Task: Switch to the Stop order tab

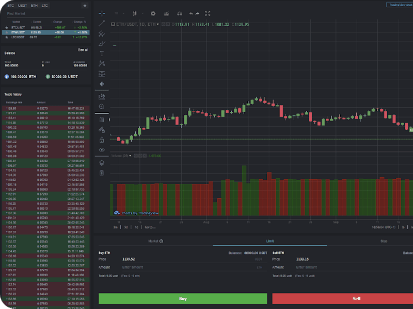Action: (x=384, y=241)
